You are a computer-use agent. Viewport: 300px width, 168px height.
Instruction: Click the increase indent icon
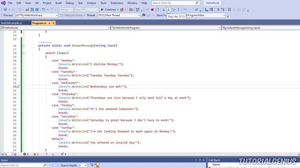click(211, 9)
